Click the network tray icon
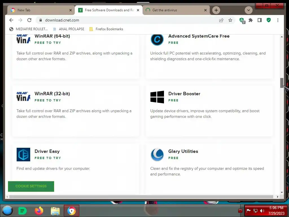Image resolution: width=289 pixels, height=217 pixels. tap(255, 211)
